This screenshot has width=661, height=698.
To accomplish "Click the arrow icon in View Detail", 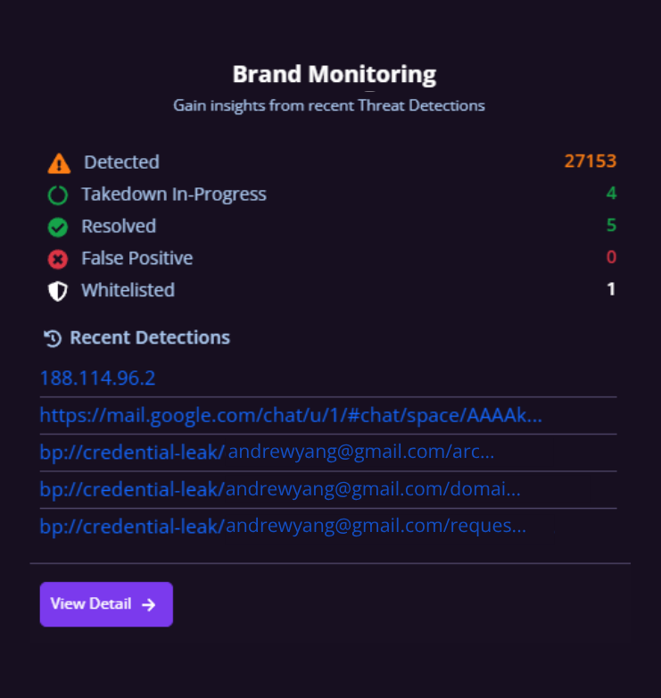I will click(149, 604).
